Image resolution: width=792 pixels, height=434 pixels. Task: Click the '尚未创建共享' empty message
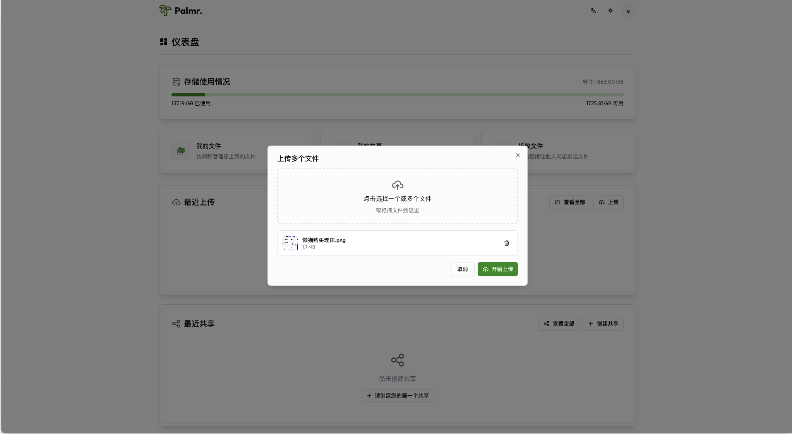398,379
